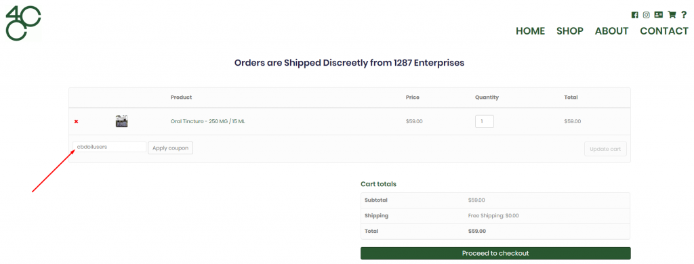Click the 4C logo in header
This screenshot has width=694, height=264.
click(x=23, y=23)
